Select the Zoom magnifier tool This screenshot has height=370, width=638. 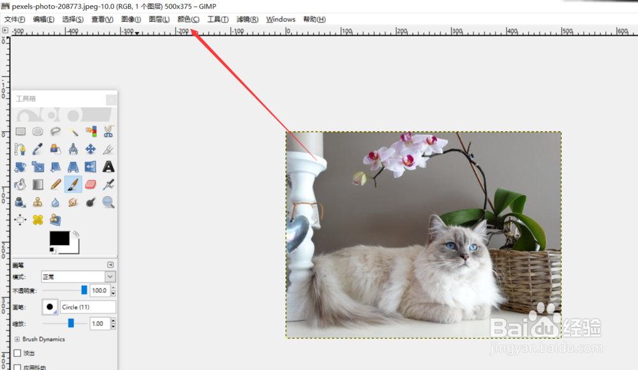[108, 202]
